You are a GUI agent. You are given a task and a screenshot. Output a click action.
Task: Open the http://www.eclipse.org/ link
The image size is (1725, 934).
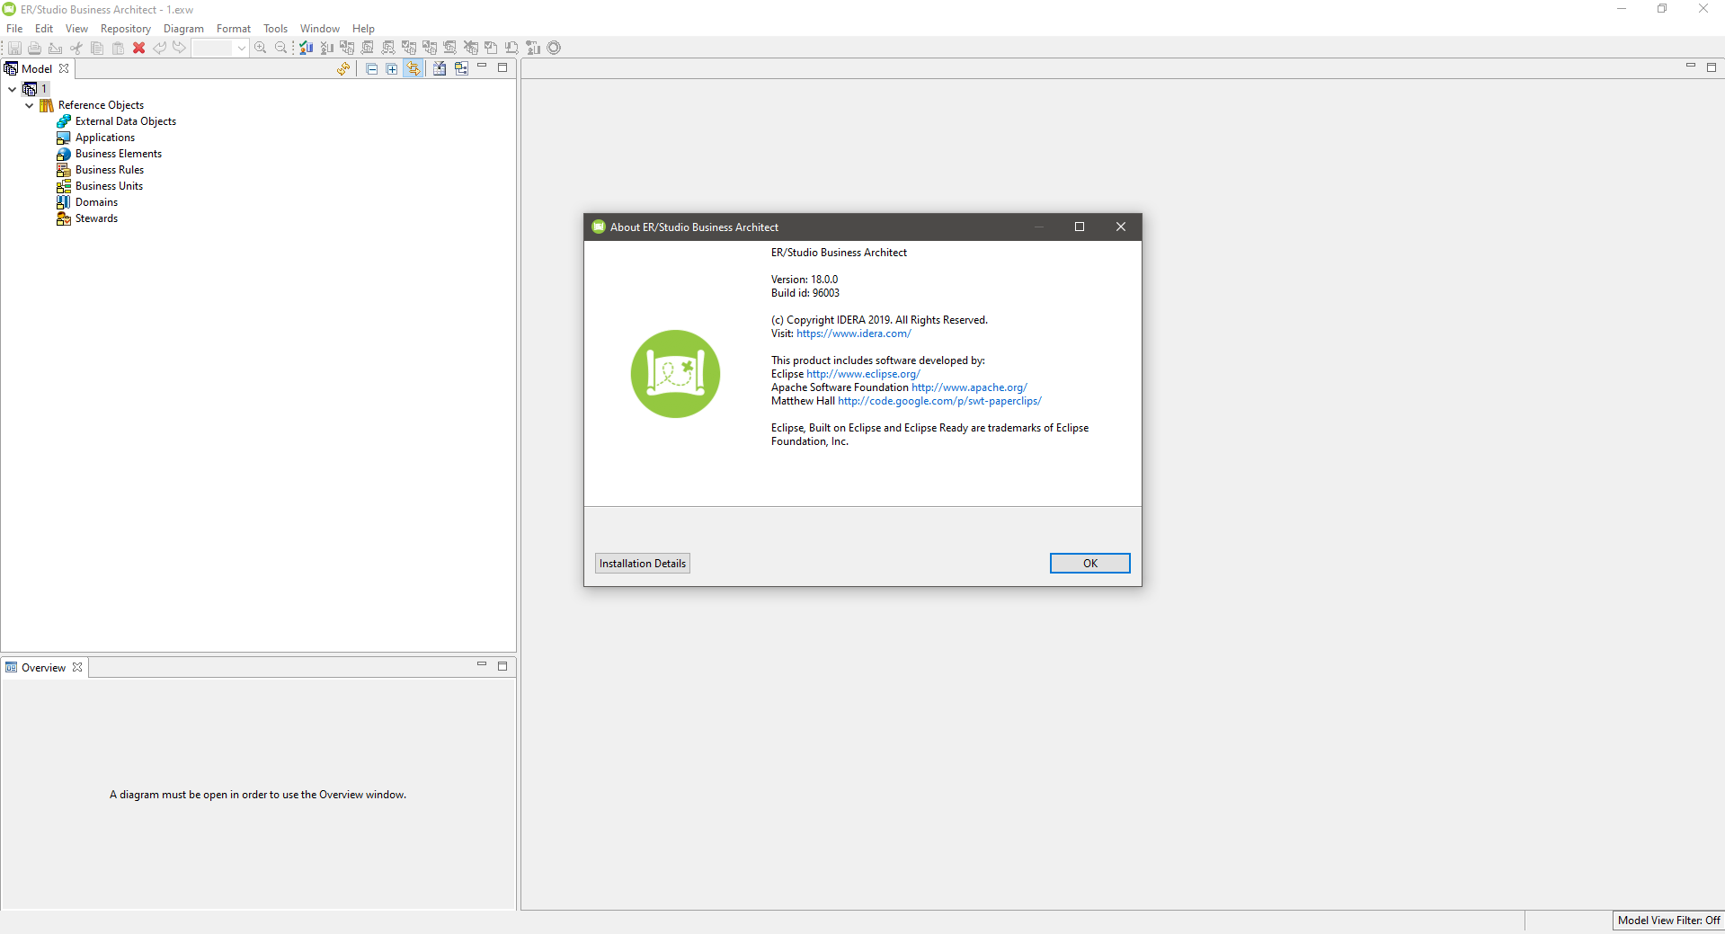tap(863, 374)
